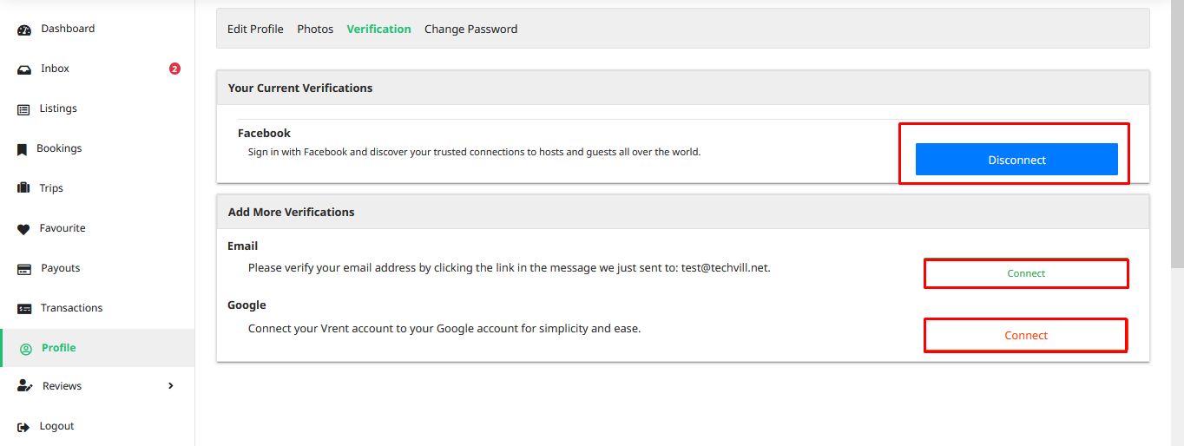This screenshot has height=446, width=1184.
Task: Click the Listings list icon
Action: 23,109
